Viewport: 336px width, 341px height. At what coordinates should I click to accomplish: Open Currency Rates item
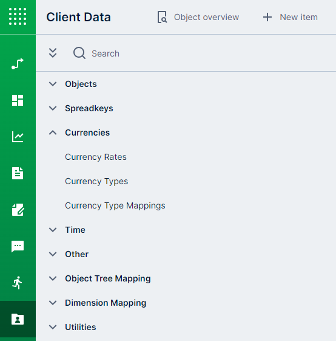tap(96, 157)
